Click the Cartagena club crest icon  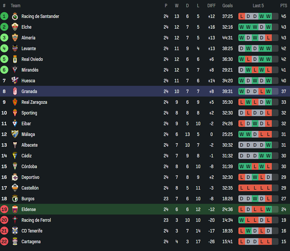(x=15, y=242)
